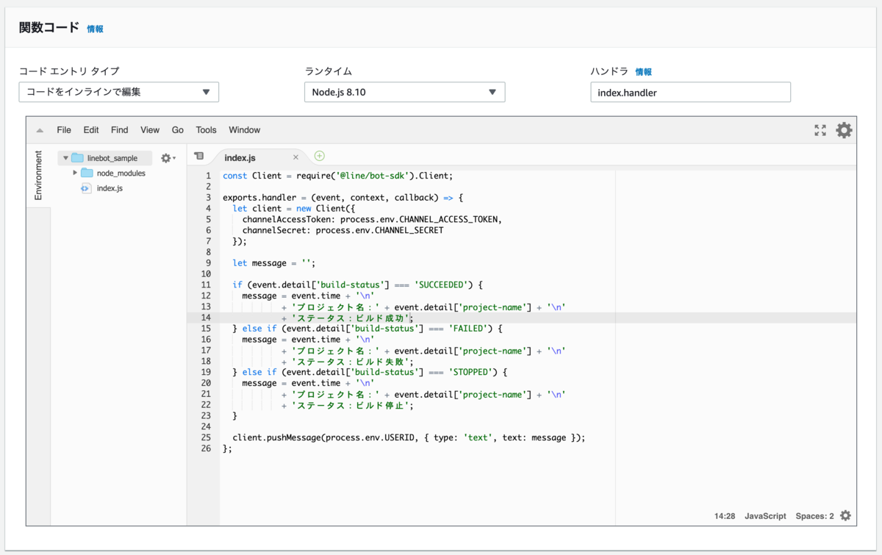This screenshot has width=882, height=555.
Task: Open the File menu
Action: click(x=64, y=130)
